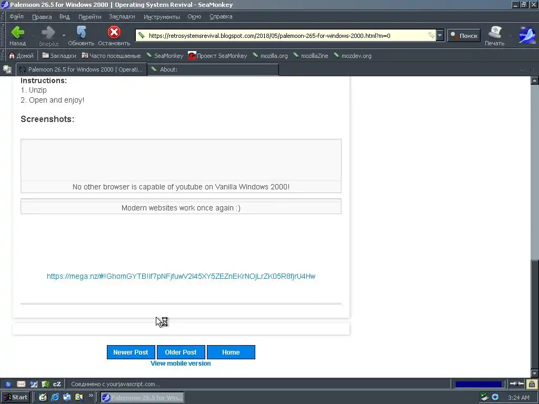Toggle the online/offline connection icon
Screen dimensions: 539x404
click(x=516, y=384)
